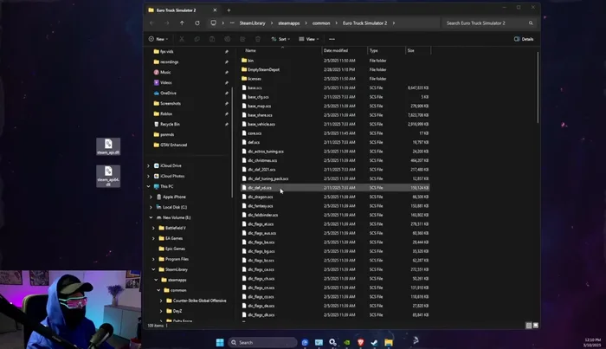
Task: Open Windows Start menu
Action: pos(220,342)
